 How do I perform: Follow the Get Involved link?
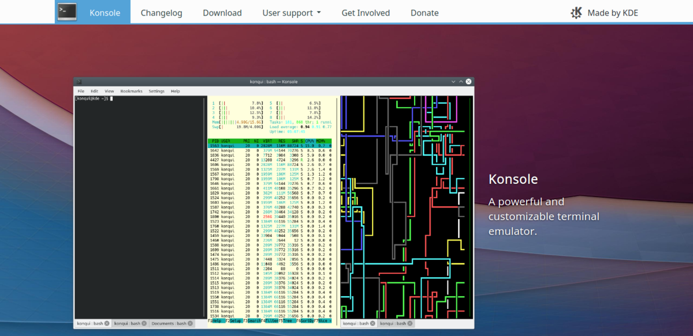point(366,13)
